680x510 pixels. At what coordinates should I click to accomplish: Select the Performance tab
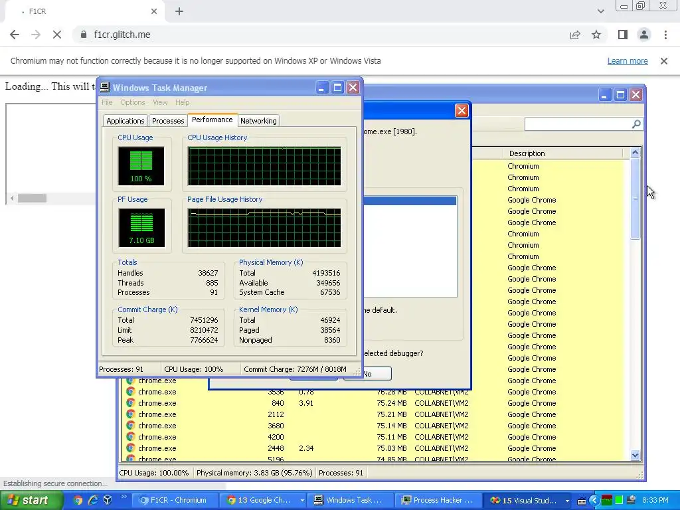212,120
